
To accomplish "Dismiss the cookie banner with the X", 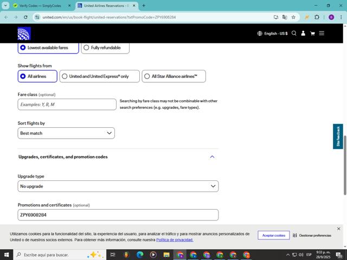I will (x=338, y=229).
